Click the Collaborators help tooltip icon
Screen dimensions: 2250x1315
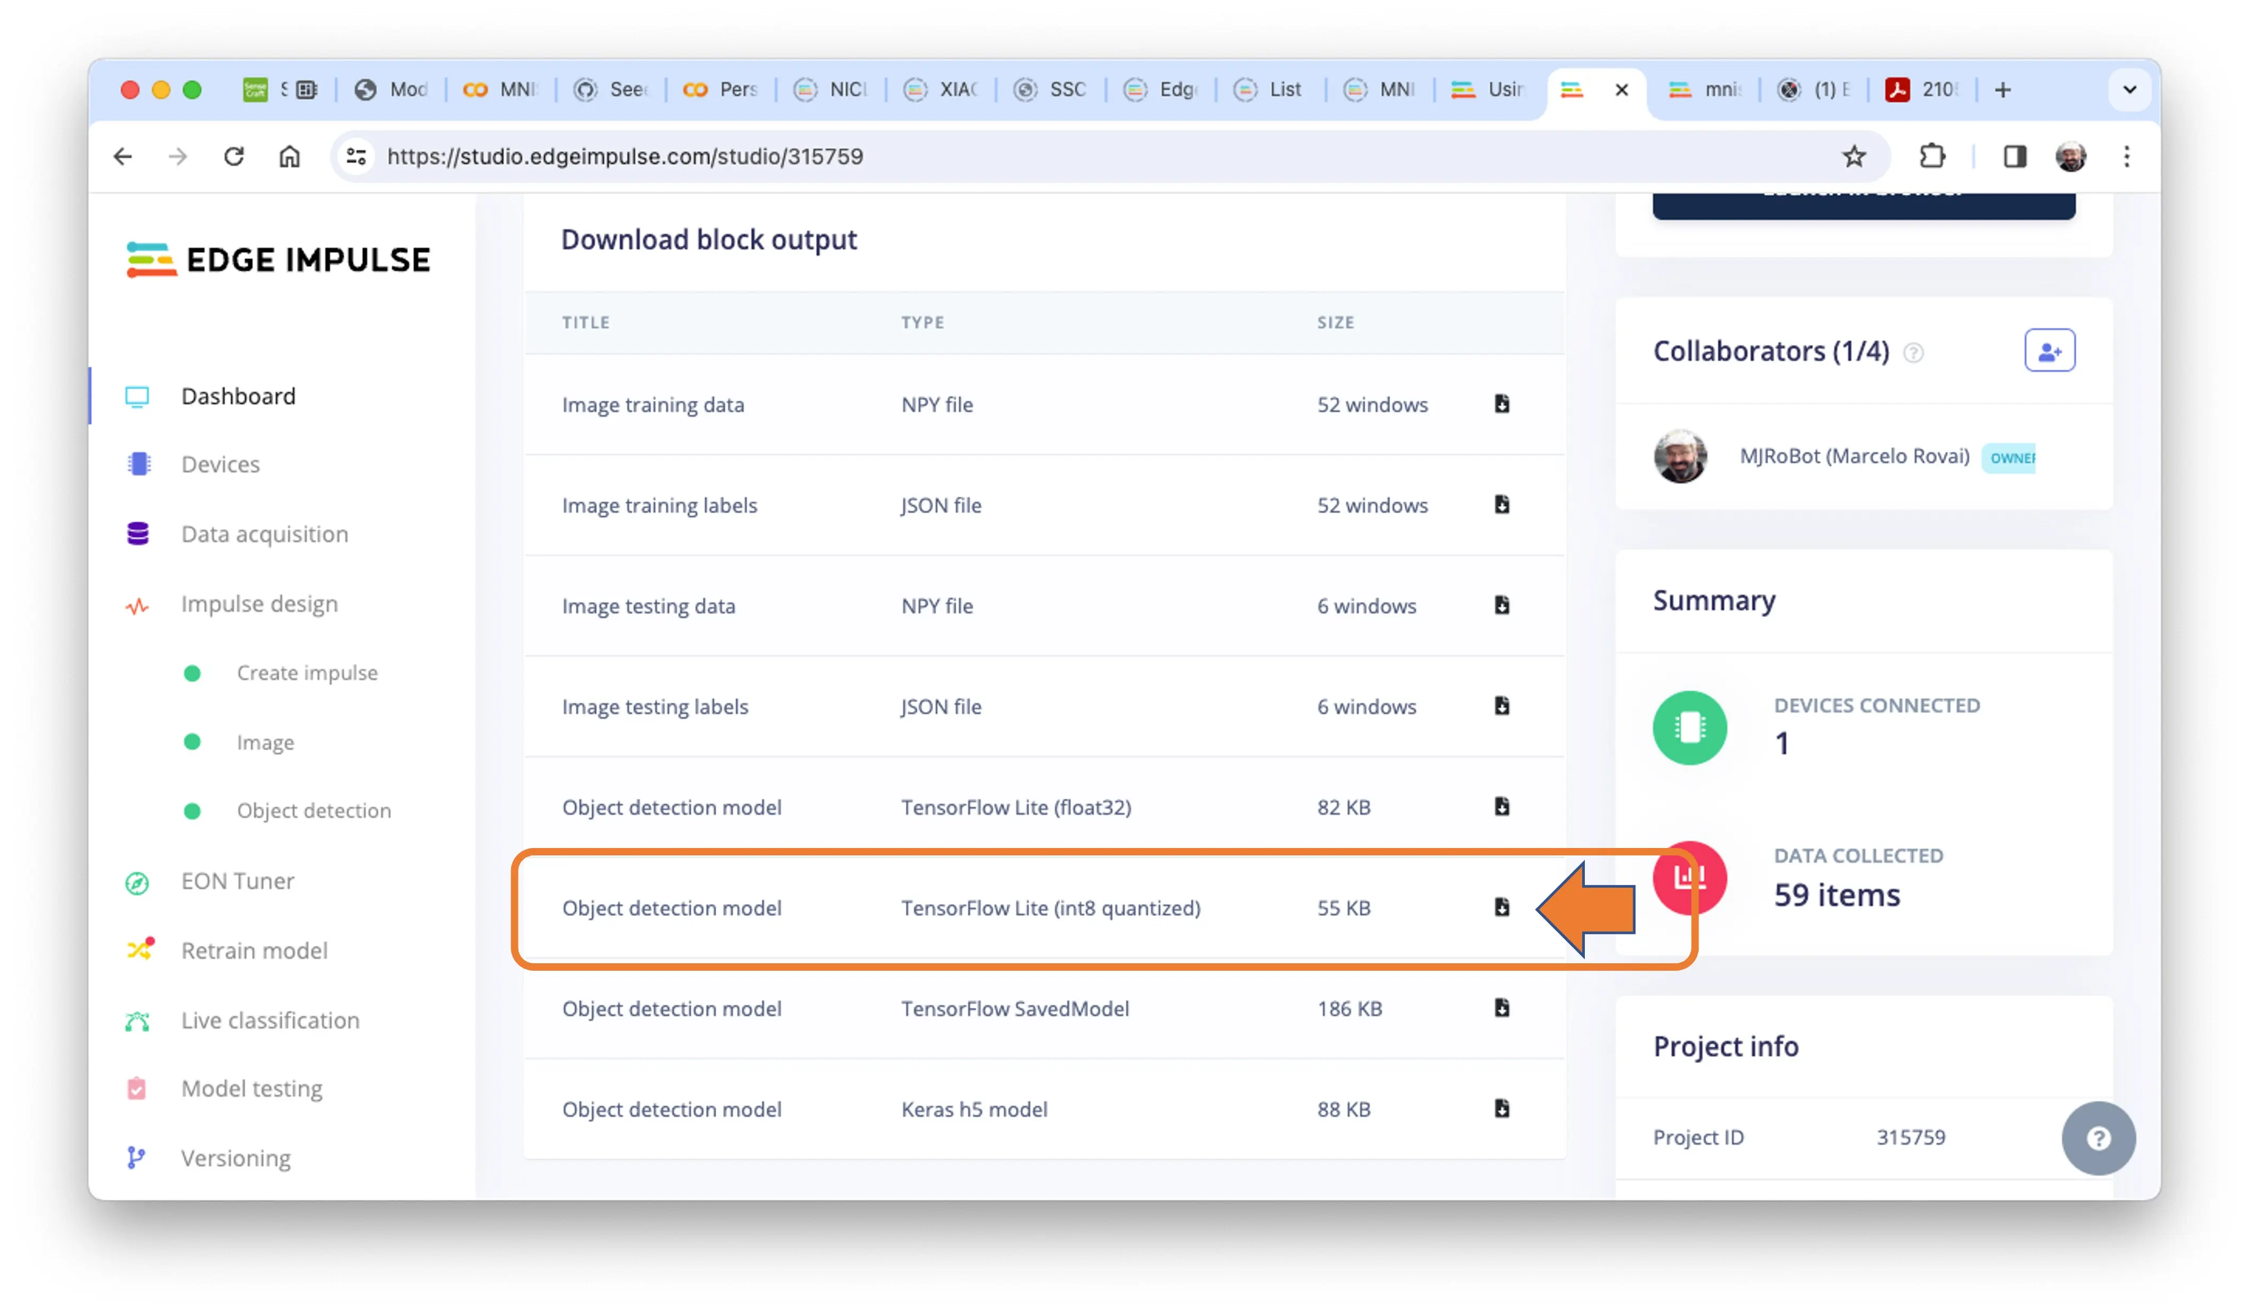coord(1913,353)
